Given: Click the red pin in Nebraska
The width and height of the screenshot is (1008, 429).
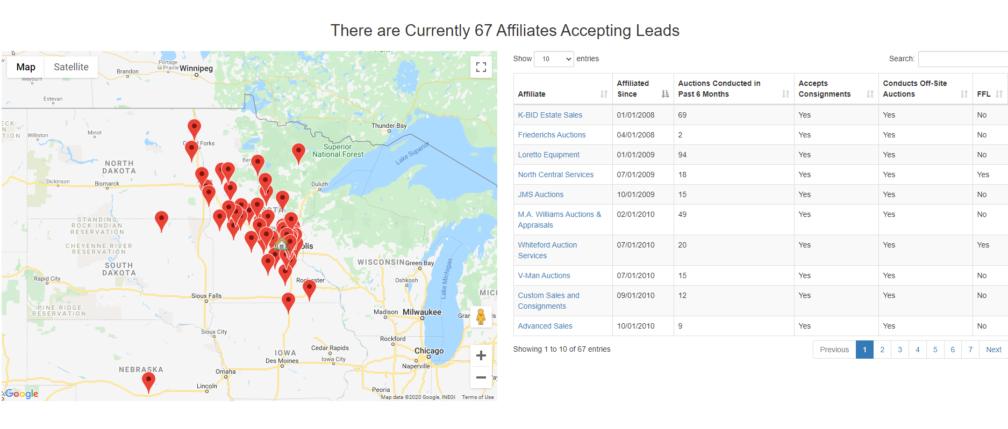Looking at the screenshot, I should point(148,382).
